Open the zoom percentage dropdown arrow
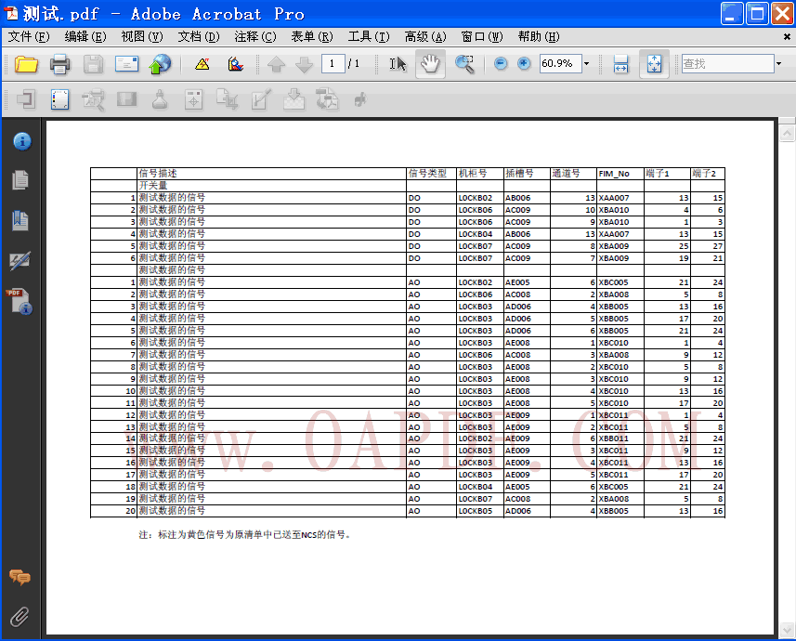The height and width of the screenshot is (641, 796). coord(586,63)
